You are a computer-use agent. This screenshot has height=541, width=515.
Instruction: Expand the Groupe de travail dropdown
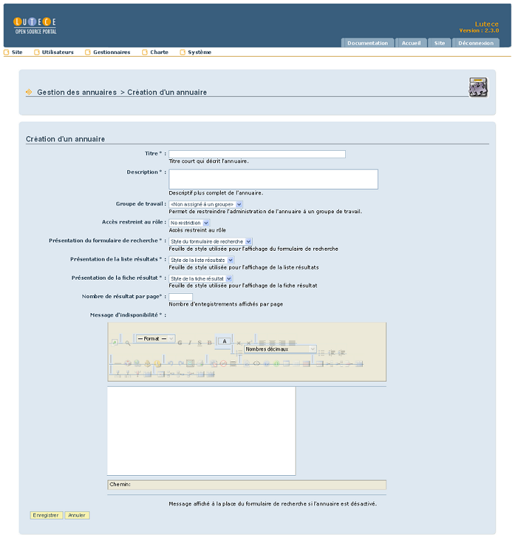(x=206, y=204)
